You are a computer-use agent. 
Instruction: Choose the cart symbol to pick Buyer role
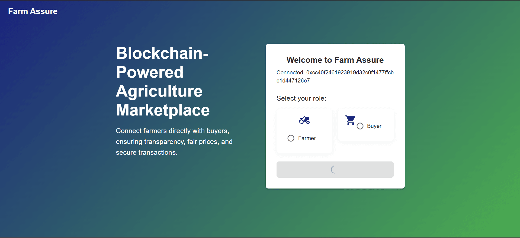click(350, 120)
